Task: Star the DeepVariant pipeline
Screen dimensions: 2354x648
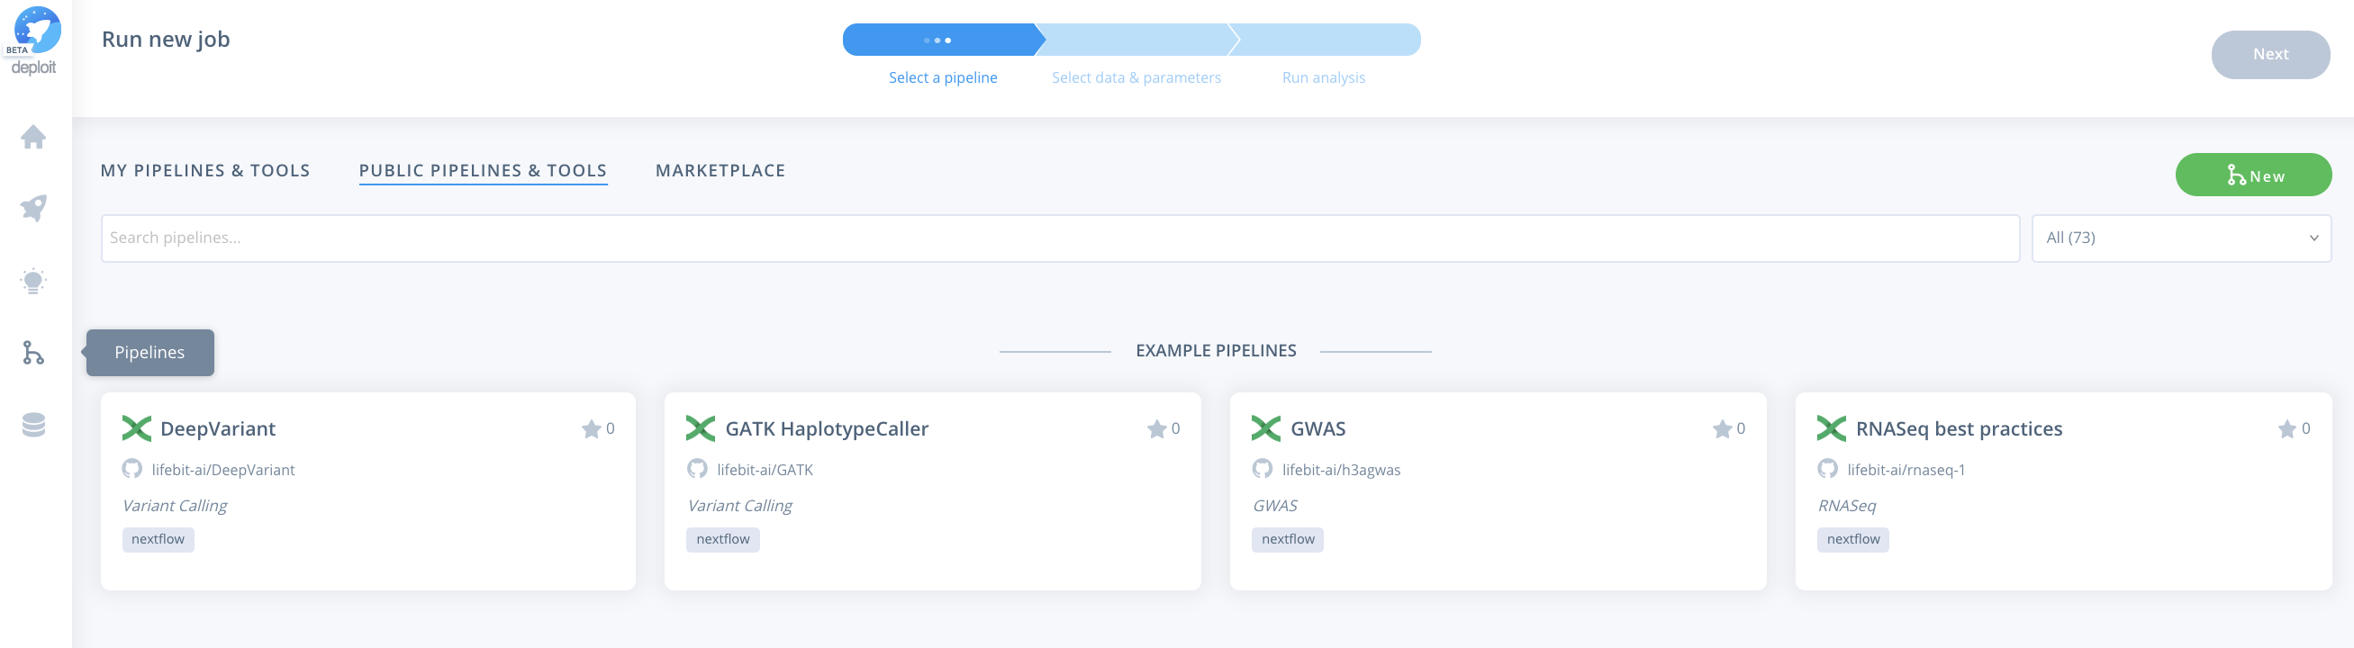Action: [x=592, y=429]
